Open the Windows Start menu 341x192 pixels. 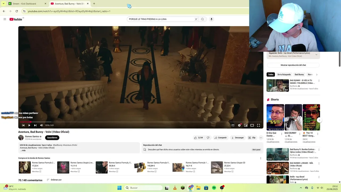coord(119,188)
